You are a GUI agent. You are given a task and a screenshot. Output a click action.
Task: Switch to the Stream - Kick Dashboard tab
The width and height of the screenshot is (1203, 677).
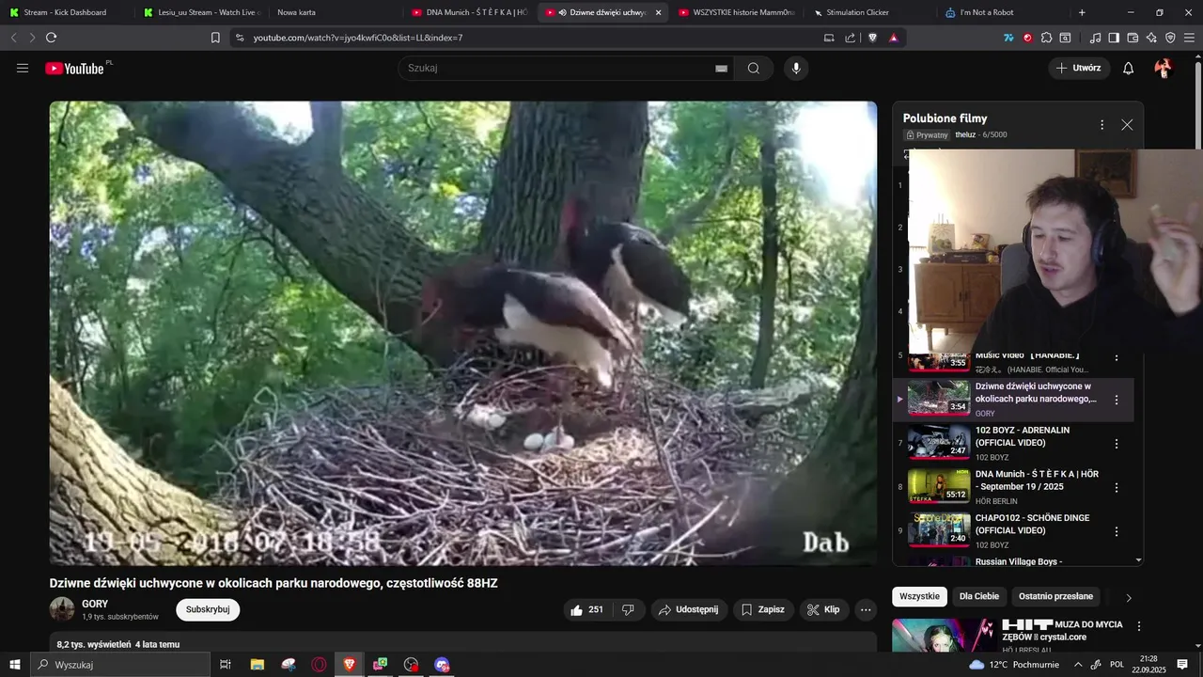coord(66,12)
